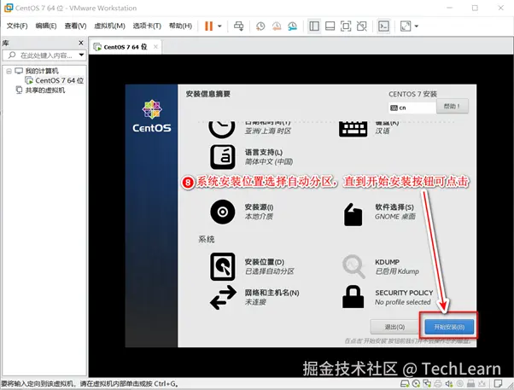Click the 软件选择(S) label
The height and width of the screenshot is (390, 514).
[394, 207]
